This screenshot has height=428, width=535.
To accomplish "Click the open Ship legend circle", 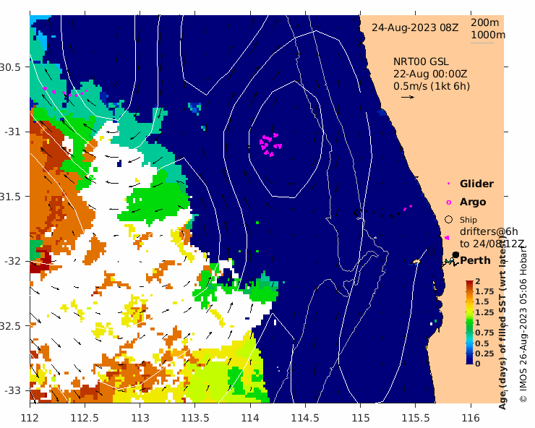I will [x=449, y=220].
